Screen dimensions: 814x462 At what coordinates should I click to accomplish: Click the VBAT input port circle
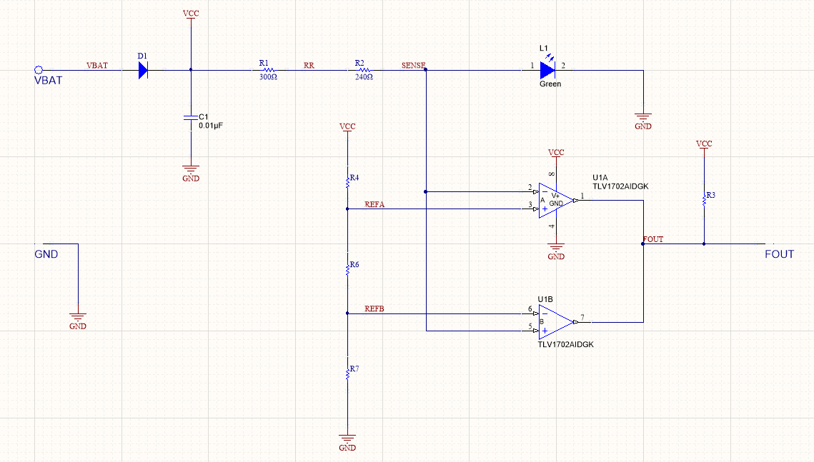39,70
